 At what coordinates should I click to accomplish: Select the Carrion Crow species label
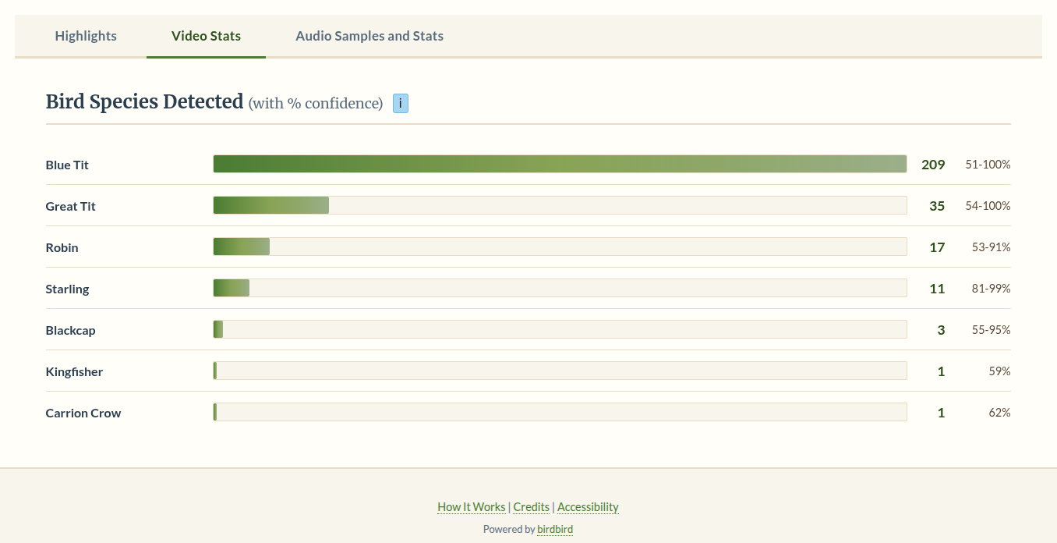click(x=83, y=413)
